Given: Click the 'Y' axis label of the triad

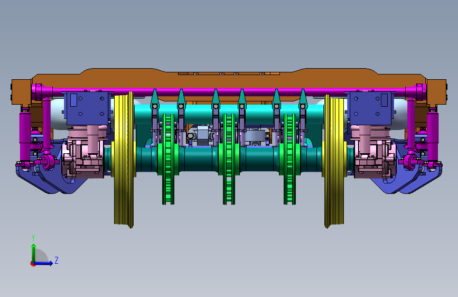Looking at the screenshot, I should 33,237.
